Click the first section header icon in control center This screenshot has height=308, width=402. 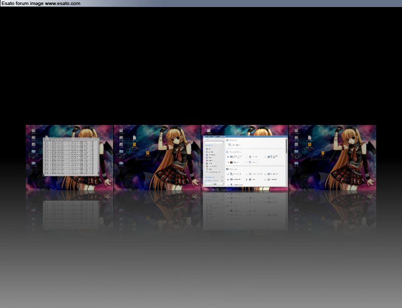(228, 140)
